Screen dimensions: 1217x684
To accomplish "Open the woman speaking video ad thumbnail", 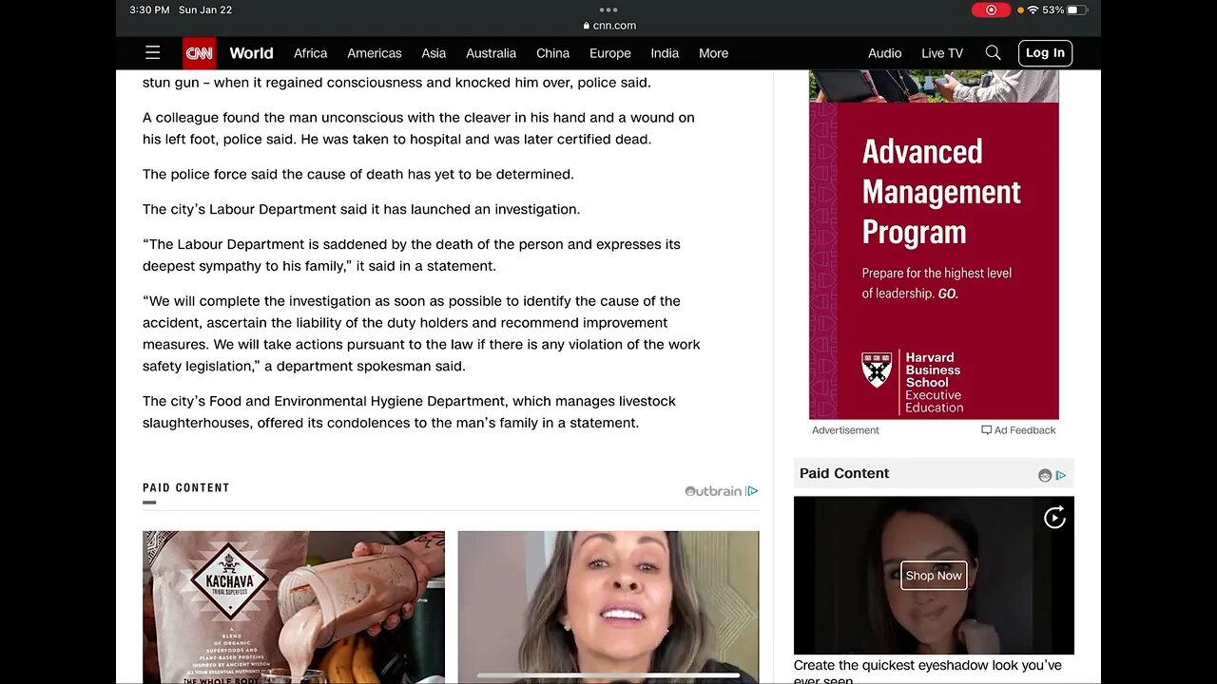I will click(608, 607).
